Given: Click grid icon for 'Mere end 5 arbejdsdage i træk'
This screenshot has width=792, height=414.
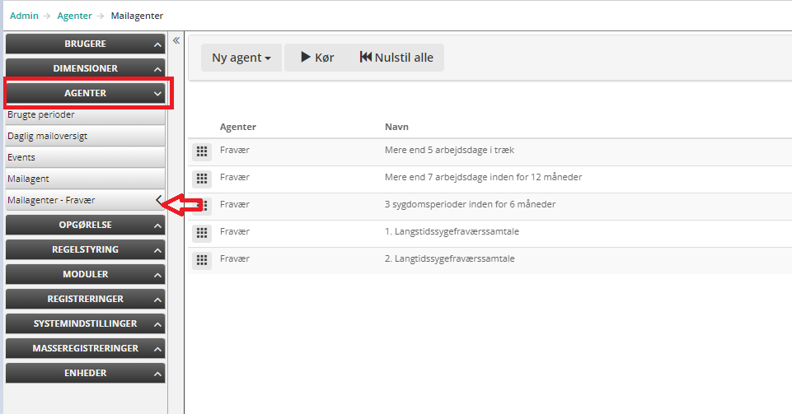Looking at the screenshot, I should pyautogui.click(x=201, y=151).
